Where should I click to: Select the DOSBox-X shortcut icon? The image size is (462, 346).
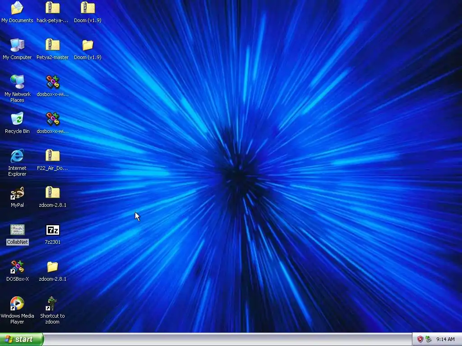click(x=17, y=267)
